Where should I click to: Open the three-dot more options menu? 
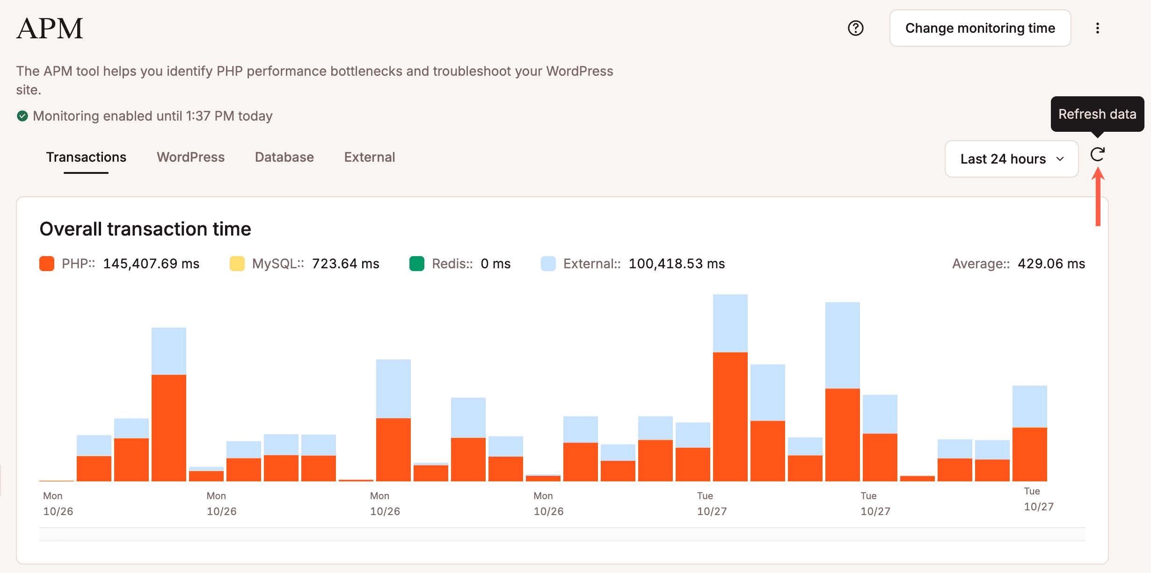1097,28
